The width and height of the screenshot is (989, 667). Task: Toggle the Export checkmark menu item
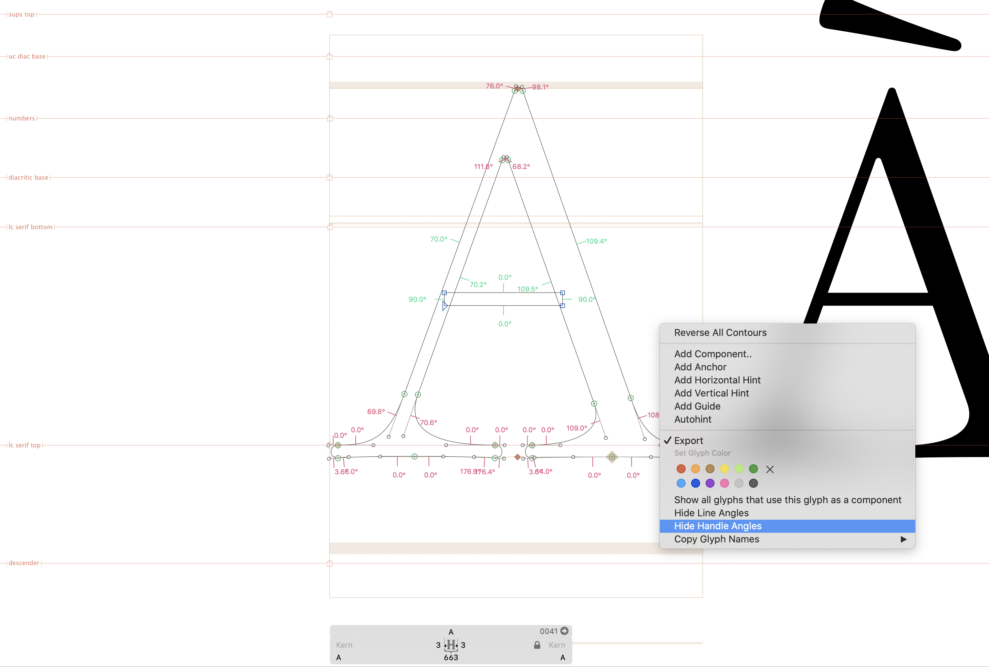click(x=688, y=441)
